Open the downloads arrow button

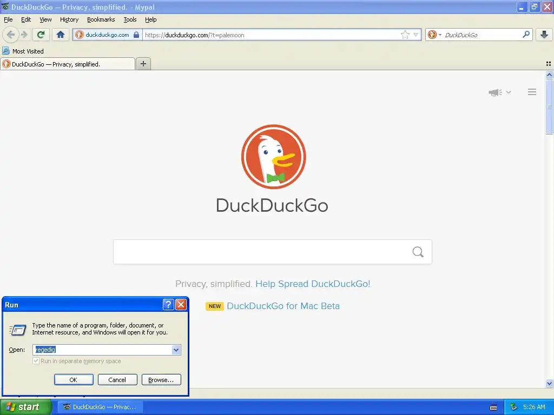tap(544, 35)
